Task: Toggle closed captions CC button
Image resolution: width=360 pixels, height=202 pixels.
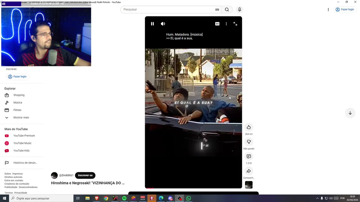Action: click(217, 24)
